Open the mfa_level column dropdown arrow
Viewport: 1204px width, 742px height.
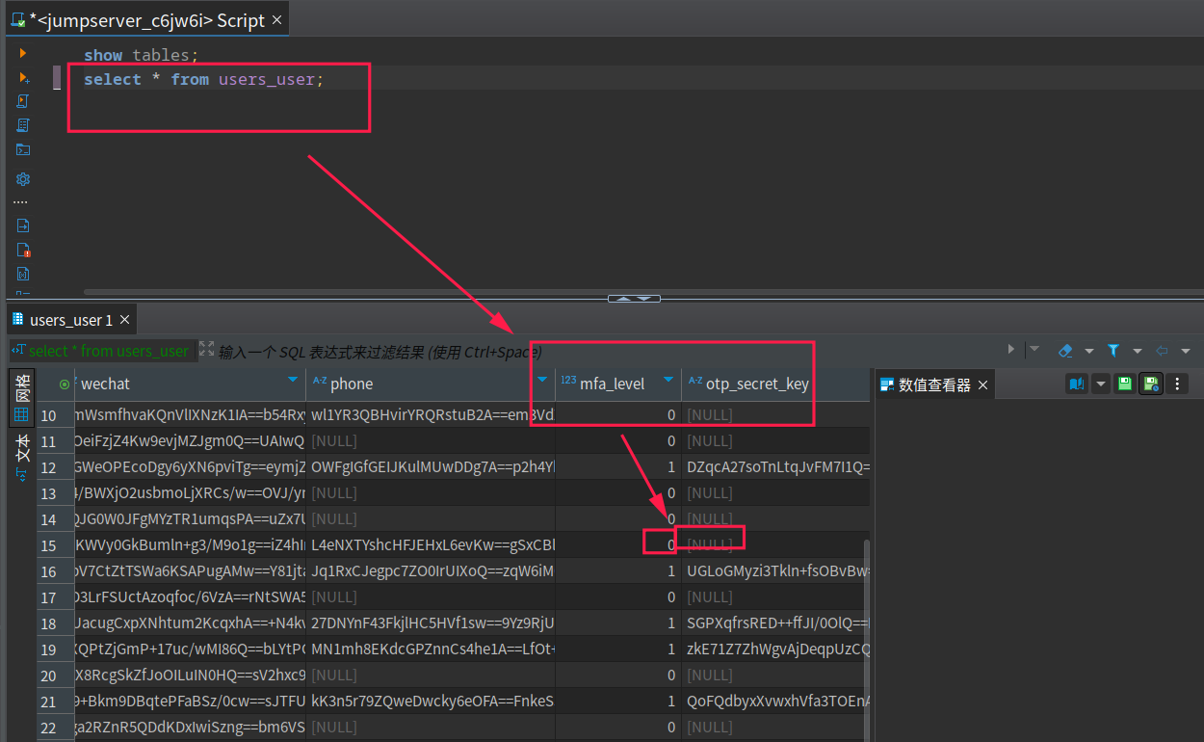668,380
